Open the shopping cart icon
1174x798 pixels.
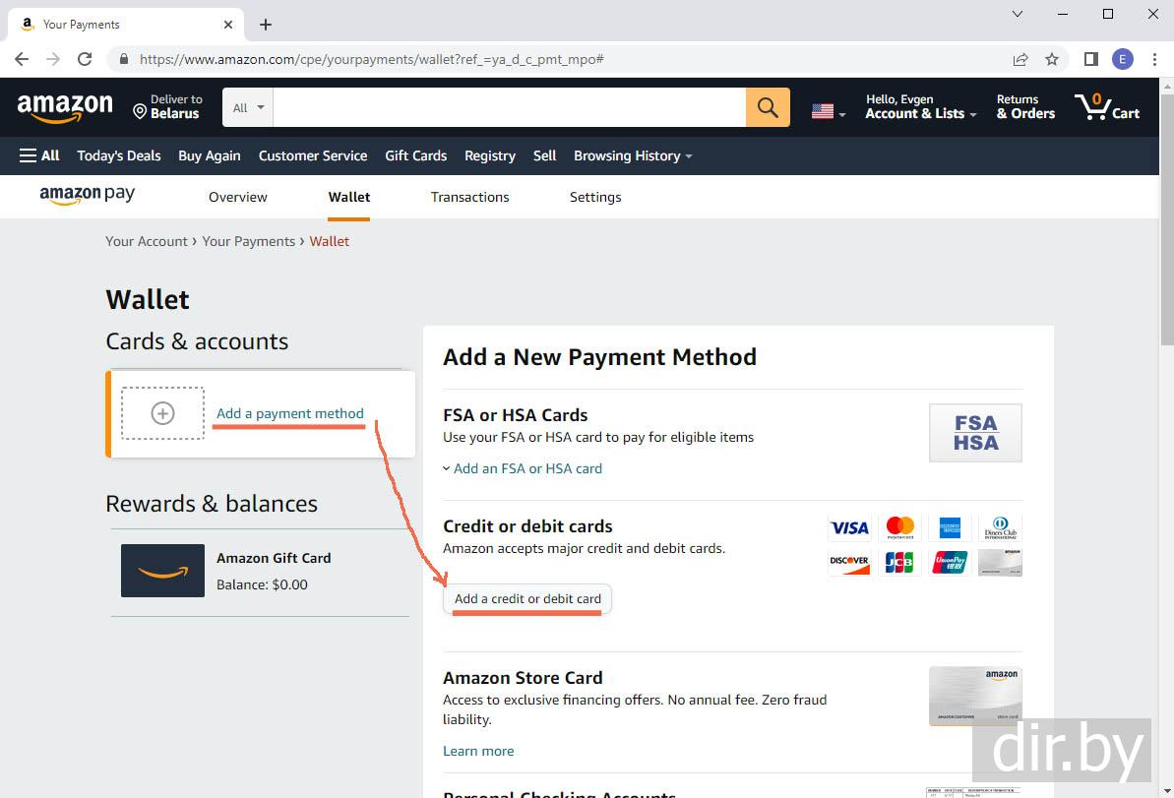(x=1107, y=107)
